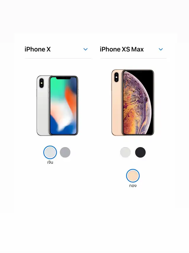Click the rear camera on gold XS Max
189x253 pixels.
(x=116, y=77)
